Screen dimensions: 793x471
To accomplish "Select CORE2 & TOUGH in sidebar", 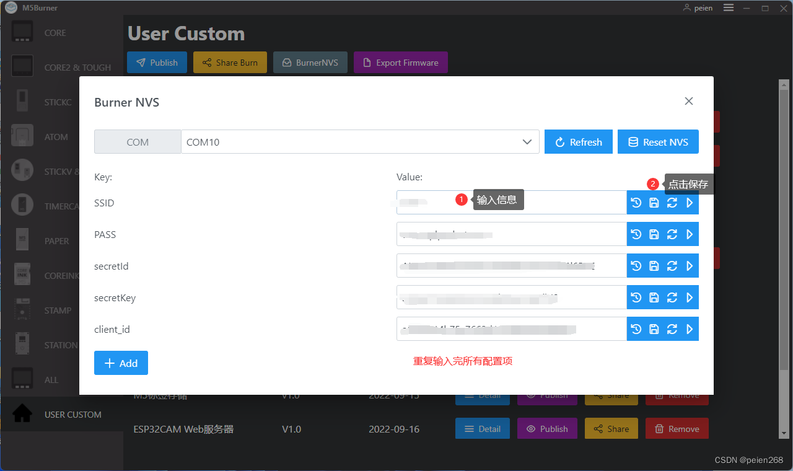I will point(61,68).
